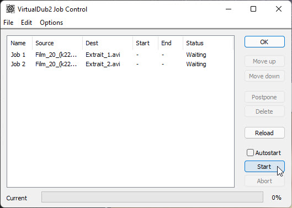Click the Reload button
The height and width of the screenshot is (208, 292).
point(264,133)
